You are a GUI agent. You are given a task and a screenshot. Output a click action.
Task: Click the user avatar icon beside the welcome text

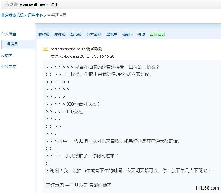tap(7, 4)
